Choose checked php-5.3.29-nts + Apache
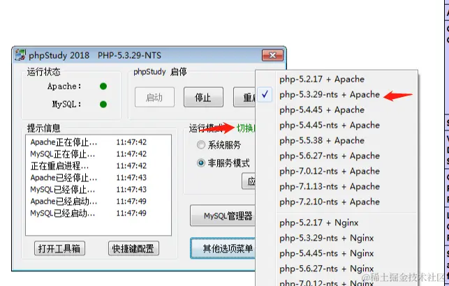The width and height of the screenshot is (449, 286). click(x=337, y=94)
